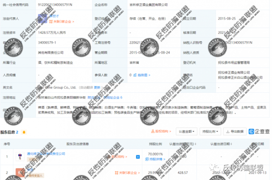Image resolution: width=272 pixels, height=180 pixels.
Task: Click the 导出数据 export button
Action: (235, 131)
